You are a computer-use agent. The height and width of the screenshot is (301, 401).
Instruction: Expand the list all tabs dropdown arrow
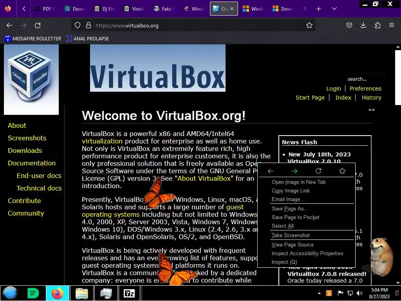[334, 9]
